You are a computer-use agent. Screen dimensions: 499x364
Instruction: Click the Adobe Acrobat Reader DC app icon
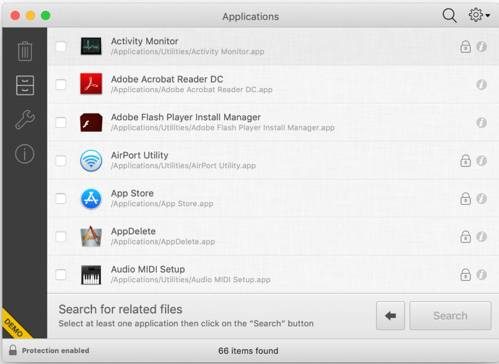pos(91,84)
